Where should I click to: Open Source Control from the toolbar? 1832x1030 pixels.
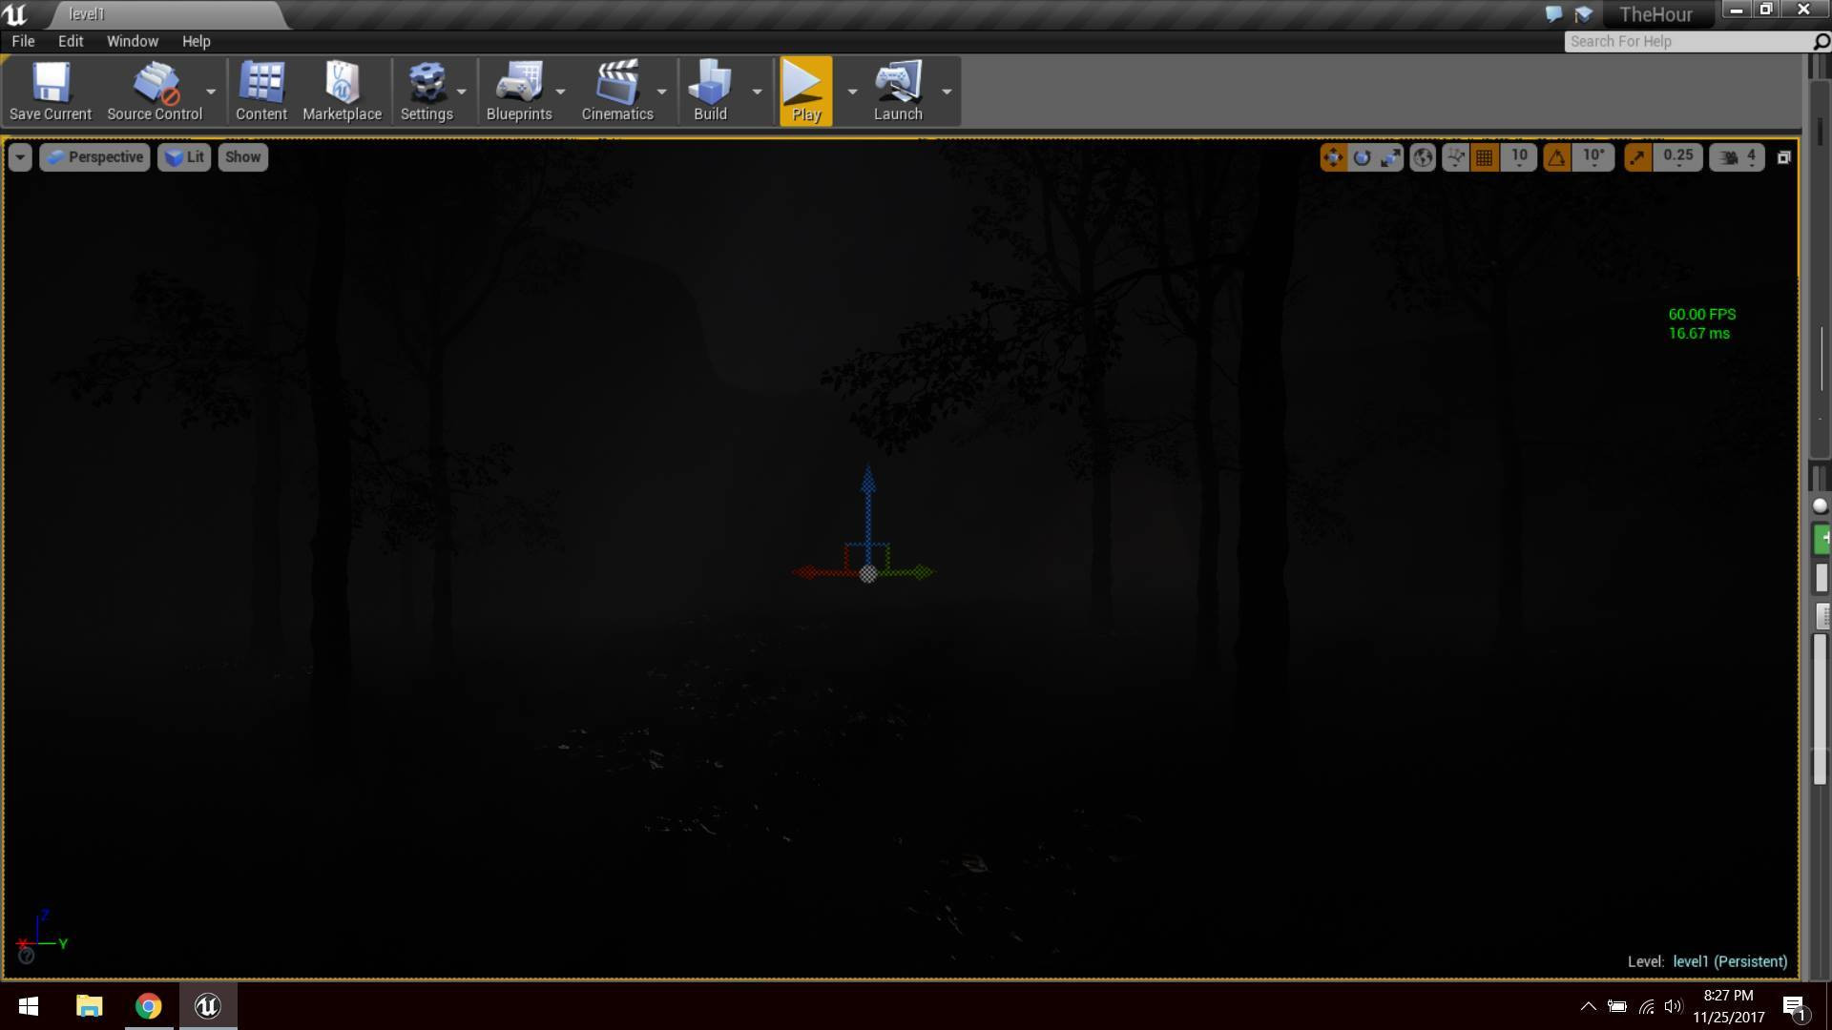(x=155, y=92)
